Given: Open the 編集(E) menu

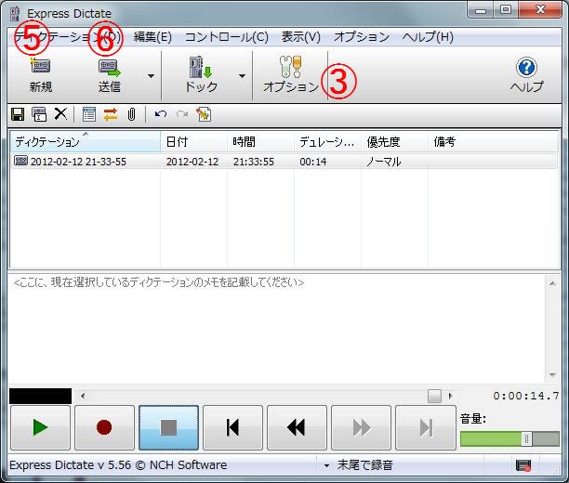Looking at the screenshot, I should 152,37.
